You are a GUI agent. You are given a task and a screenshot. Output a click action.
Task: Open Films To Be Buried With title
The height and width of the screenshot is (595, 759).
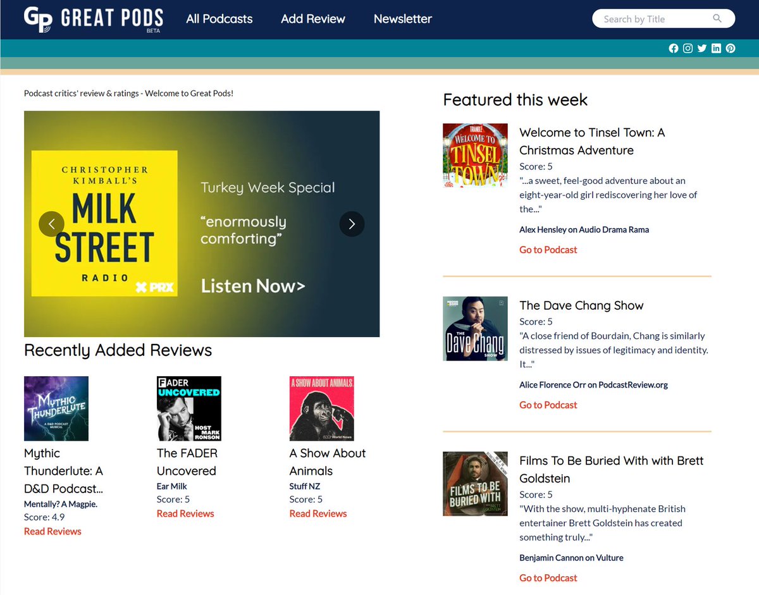612,470
